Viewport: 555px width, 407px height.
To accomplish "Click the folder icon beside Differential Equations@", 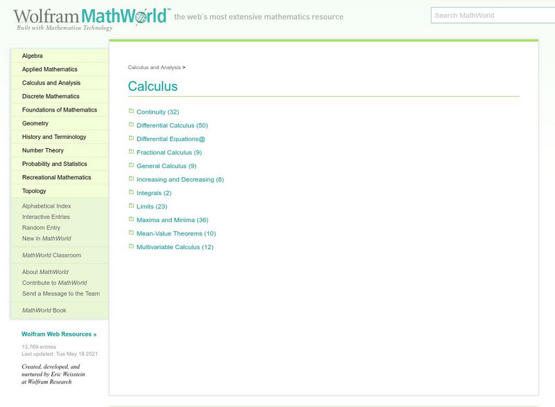I will (131, 138).
